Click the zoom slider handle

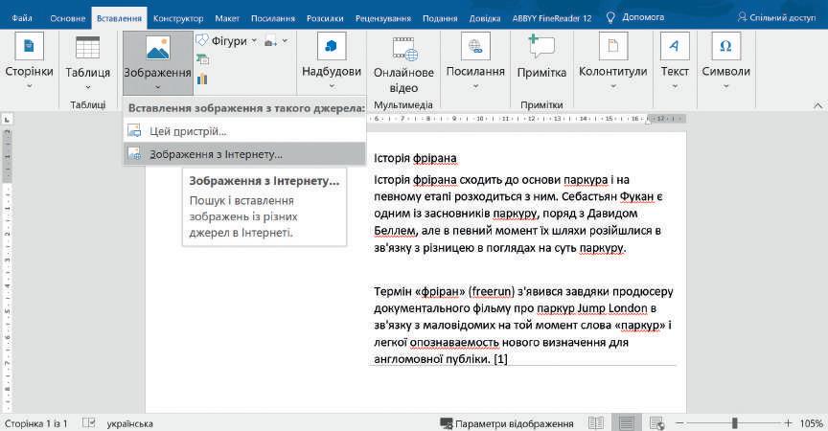click(734, 423)
